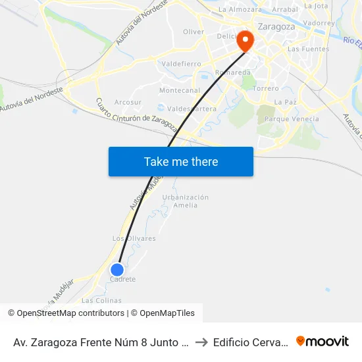Click the Cuarto Cinturón de Zaragoza road label
Viewport: 362px width, 362px height.
coord(137,116)
